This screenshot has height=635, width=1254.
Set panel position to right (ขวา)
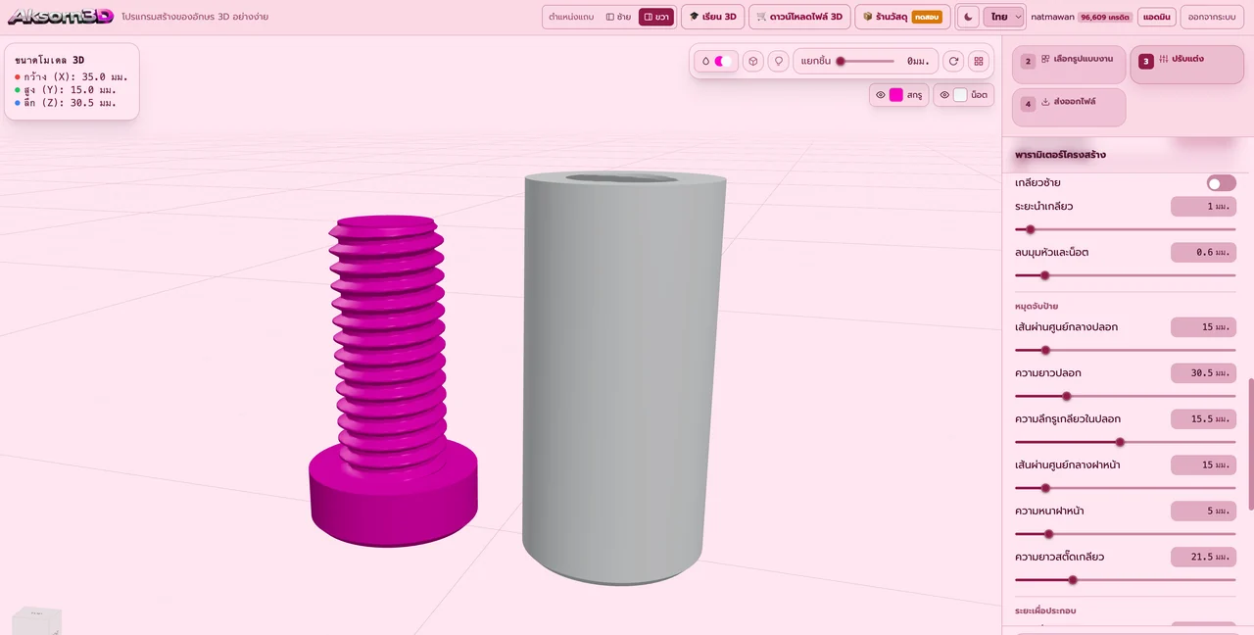pyautogui.click(x=656, y=17)
